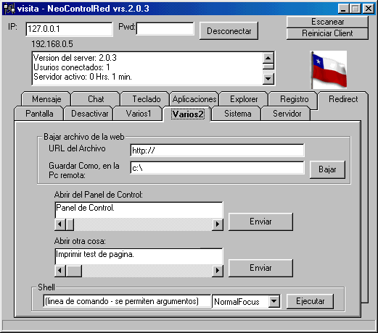
Task: Click right arrow under Panel de Control list
Action: (217, 224)
